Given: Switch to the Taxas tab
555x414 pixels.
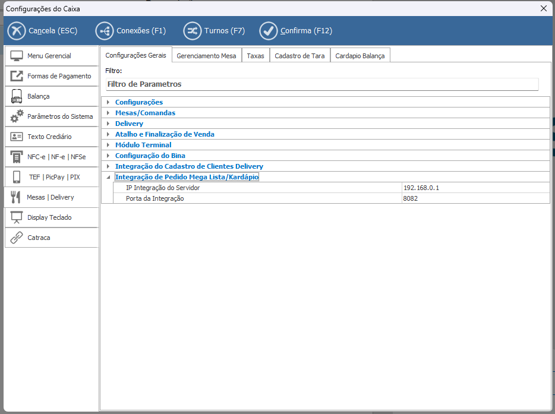Looking at the screenshot, I should (256, 56).
